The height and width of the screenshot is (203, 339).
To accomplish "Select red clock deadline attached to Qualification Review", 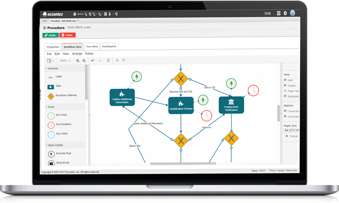I will coord(207,115).
